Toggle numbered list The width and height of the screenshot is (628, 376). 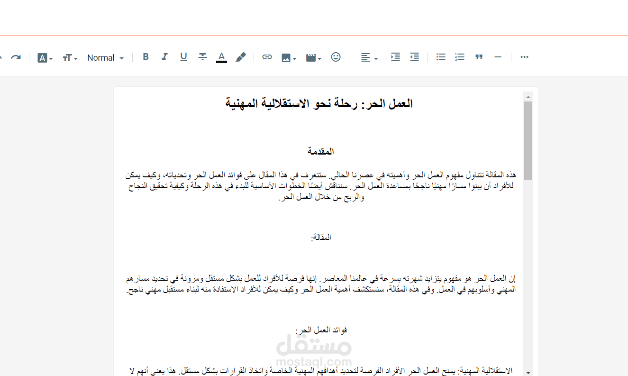click(x=460, y=57)
